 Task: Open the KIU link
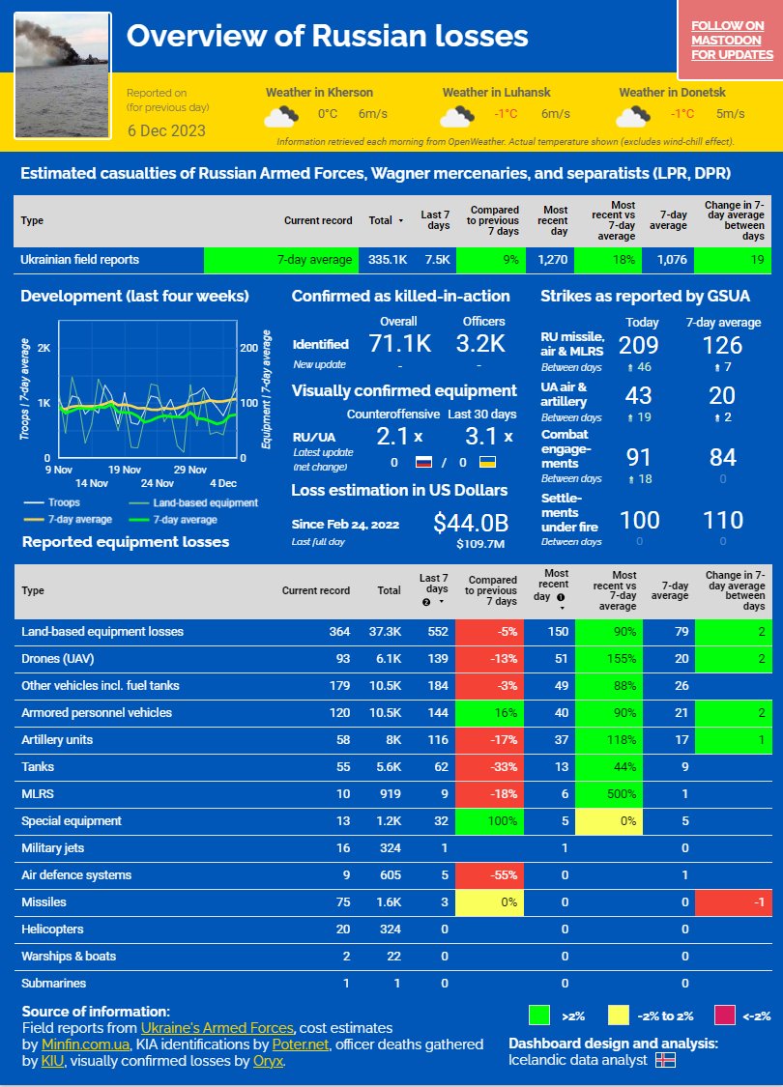click(52, 1061)
